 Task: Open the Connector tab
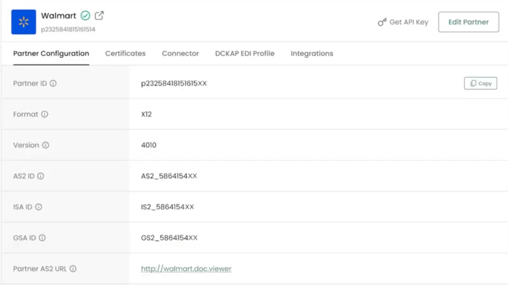(180, 54)
